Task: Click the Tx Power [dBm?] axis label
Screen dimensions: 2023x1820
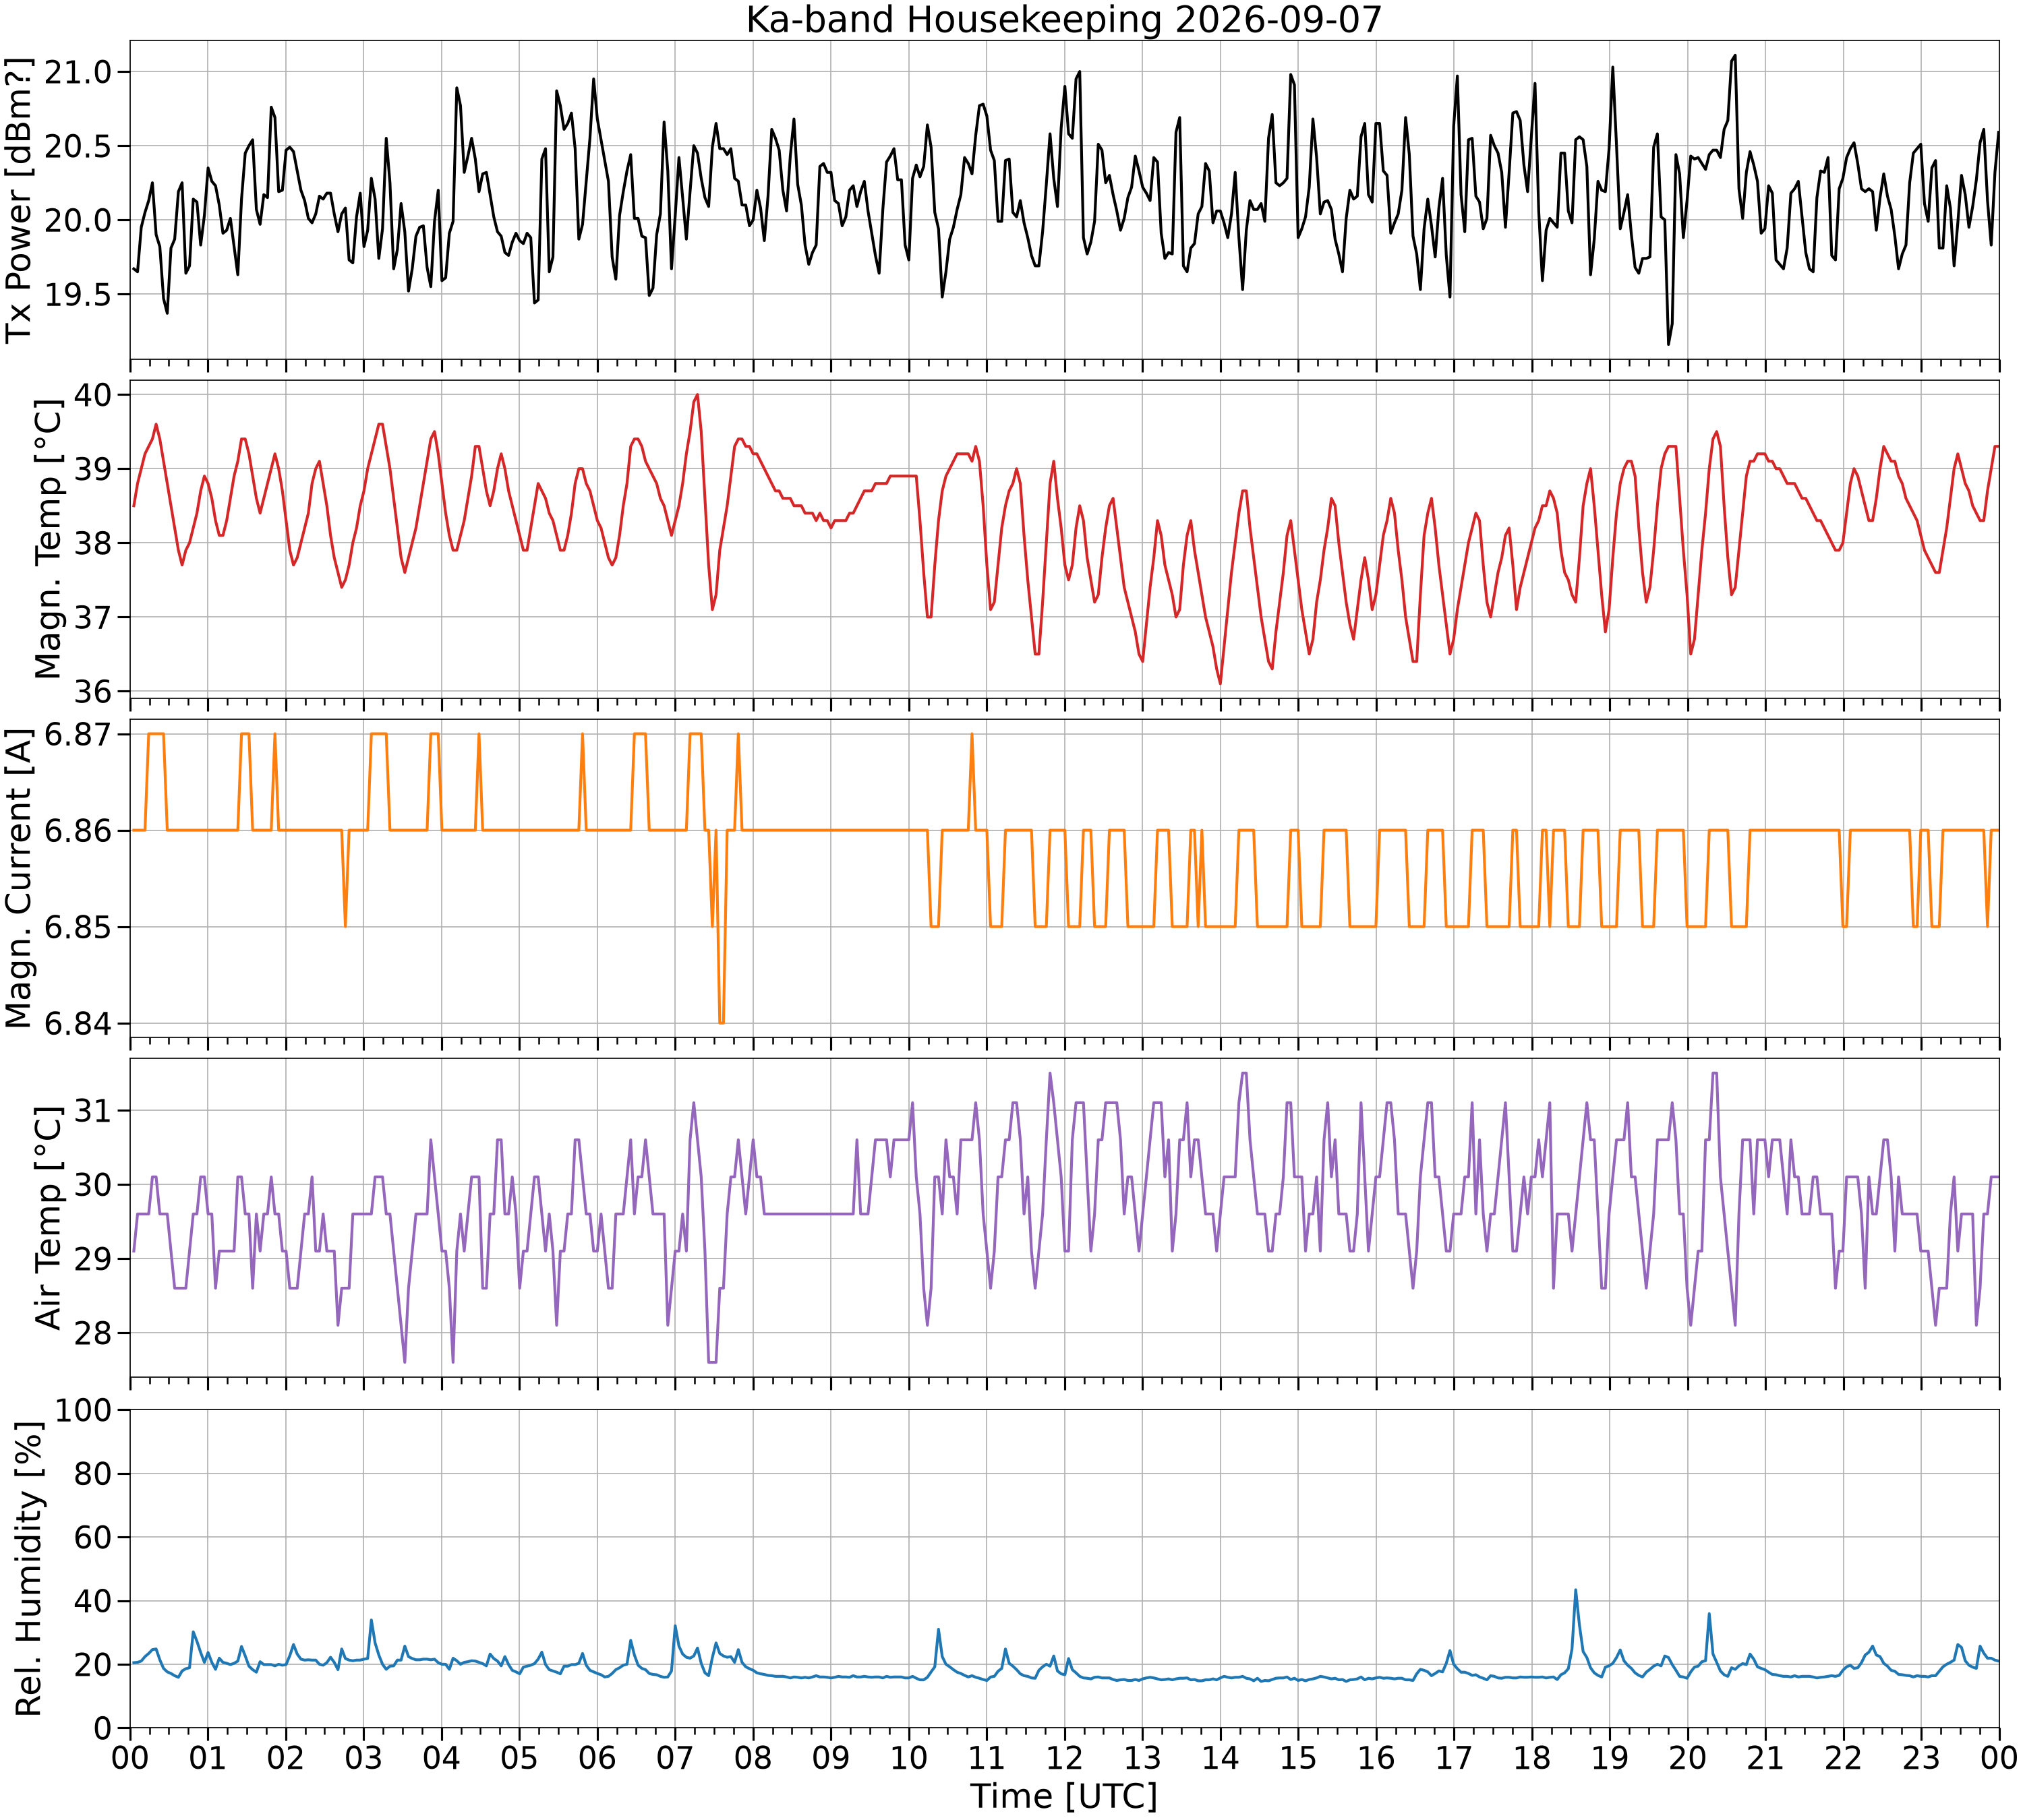Action: 19,200
